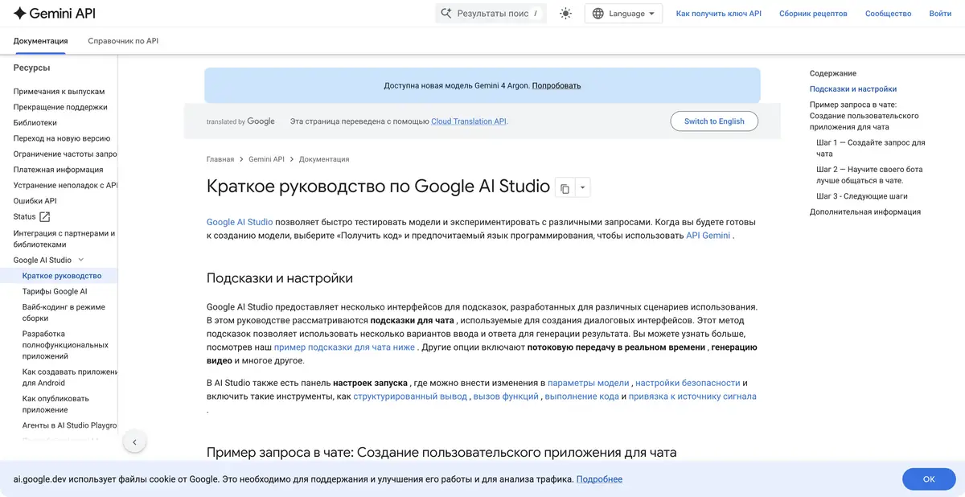Switch to the Справочник по API tab
Image resolution: width=965 pixels, height=497 pixels.
(123, 41)
